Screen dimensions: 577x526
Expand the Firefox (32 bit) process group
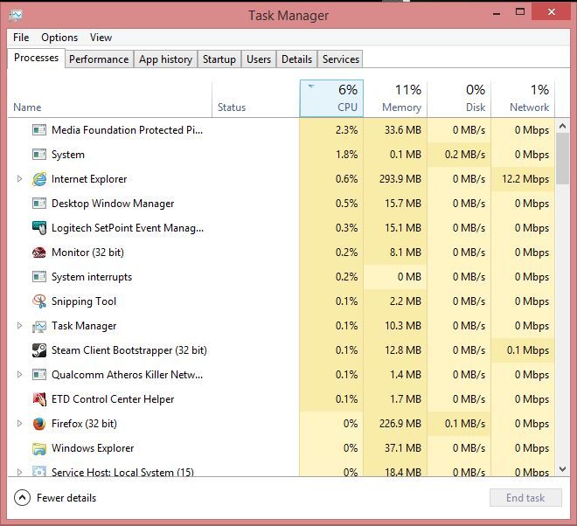19,424
